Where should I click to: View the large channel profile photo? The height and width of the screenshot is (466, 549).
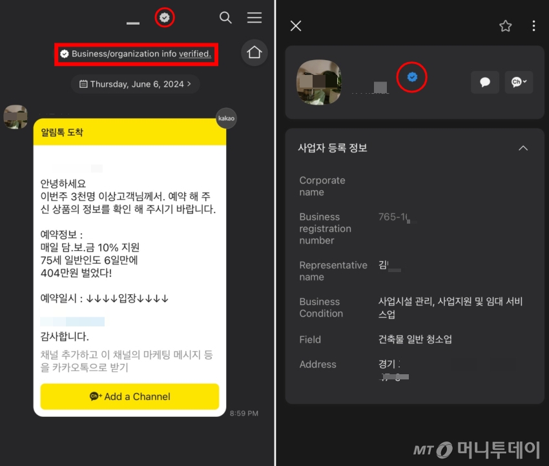tap(319, 82)
